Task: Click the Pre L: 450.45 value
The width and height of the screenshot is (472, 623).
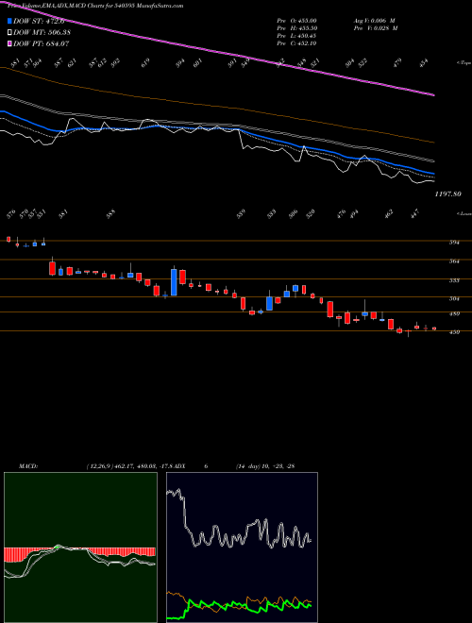Action: tap(296, 36)
